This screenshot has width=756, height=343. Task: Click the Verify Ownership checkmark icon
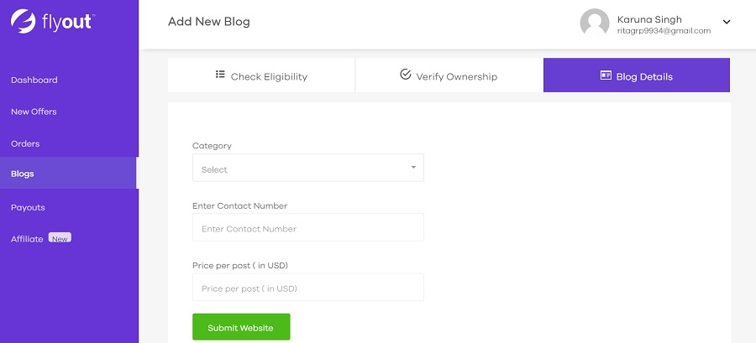pos(406,75)
